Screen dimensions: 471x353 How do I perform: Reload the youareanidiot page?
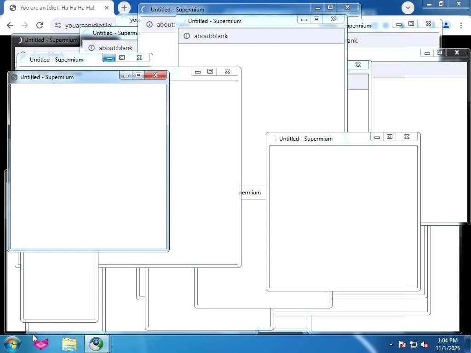[40, 25]
